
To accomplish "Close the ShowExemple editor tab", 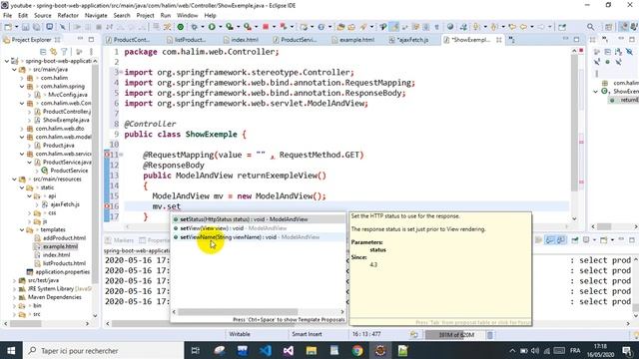I will coord(499,40).
